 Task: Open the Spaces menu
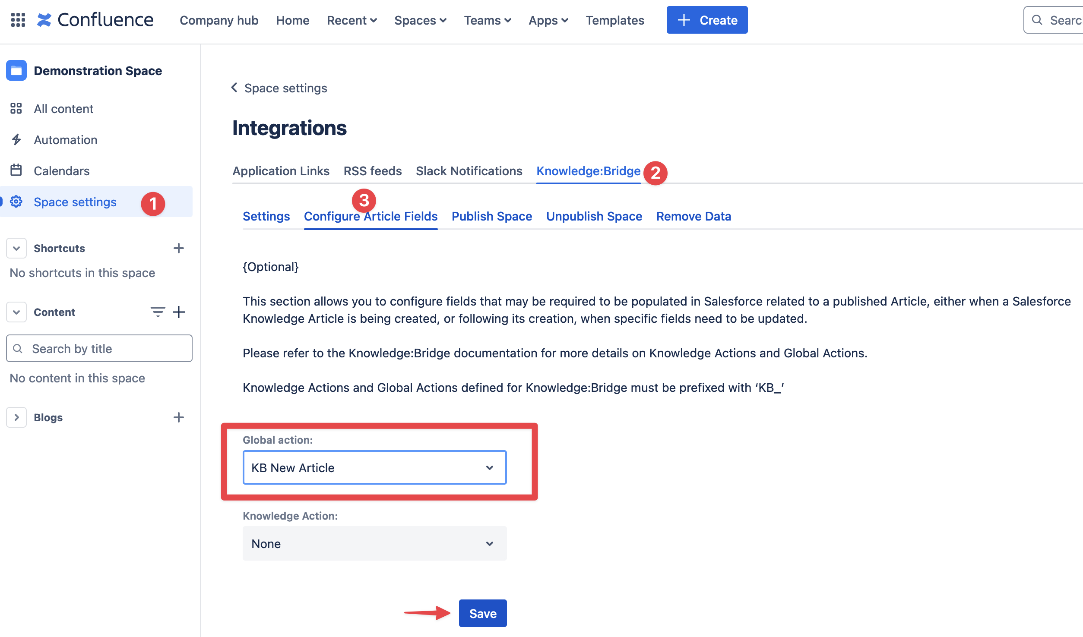420,20
